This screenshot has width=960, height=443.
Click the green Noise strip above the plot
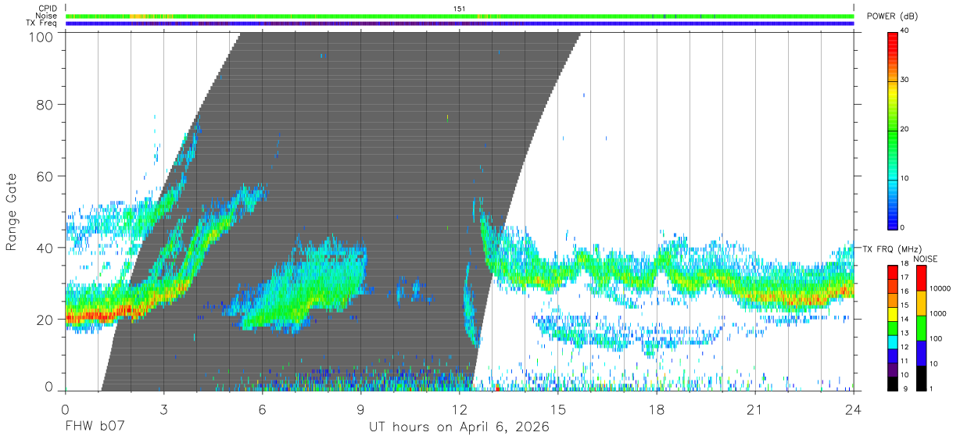click(x=460, y=16)
